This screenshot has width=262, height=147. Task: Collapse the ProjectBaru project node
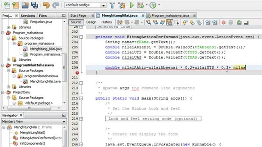(3, 92)
